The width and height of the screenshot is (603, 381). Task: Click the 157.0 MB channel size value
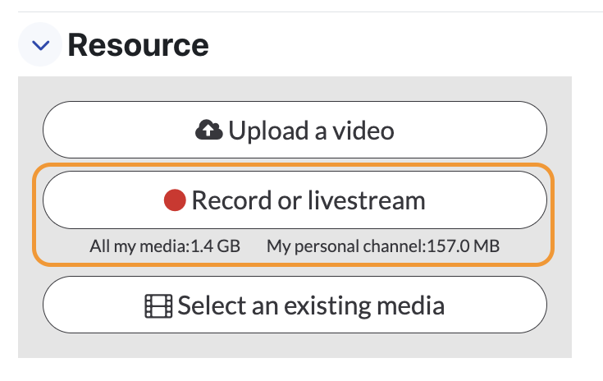pos(464,246)
